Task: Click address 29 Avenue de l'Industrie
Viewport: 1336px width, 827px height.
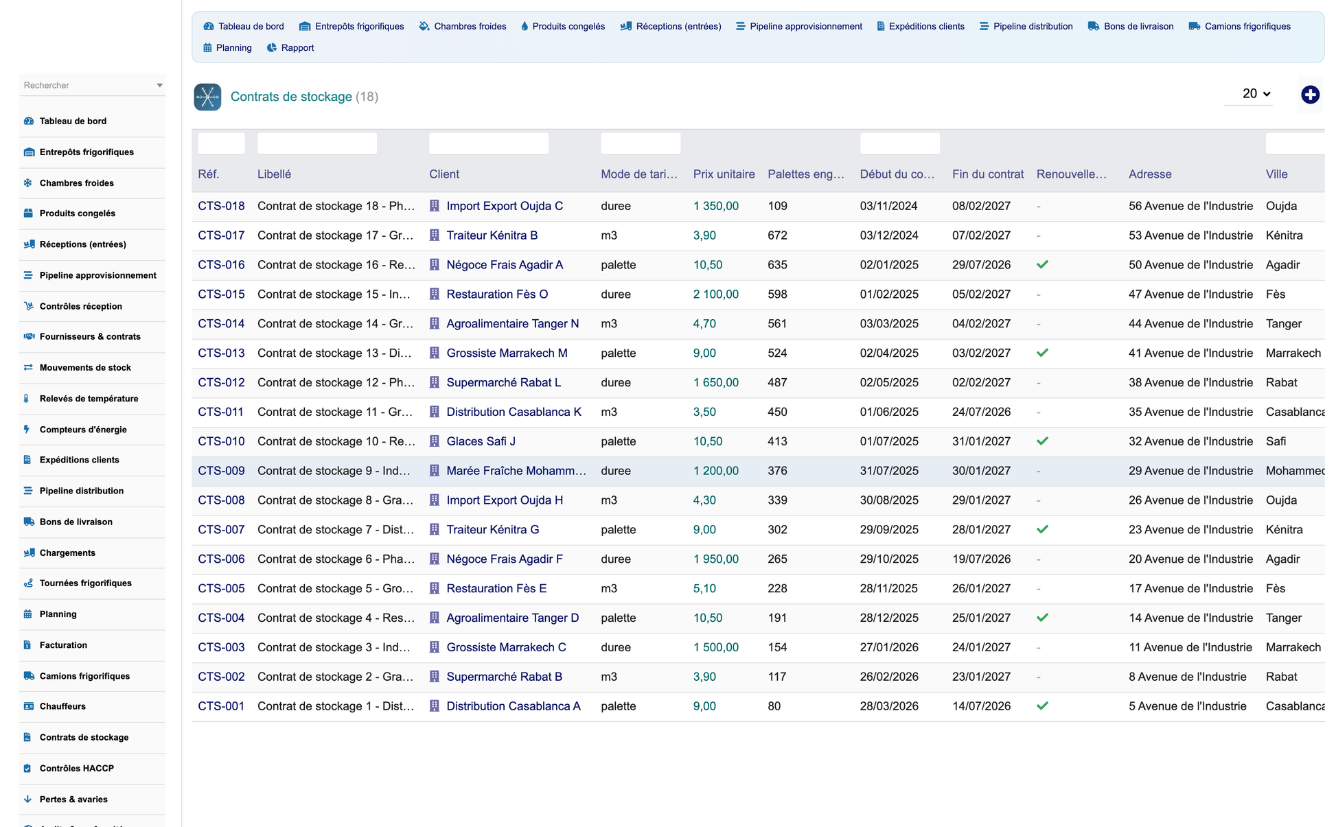Action: click(1190, 471)
